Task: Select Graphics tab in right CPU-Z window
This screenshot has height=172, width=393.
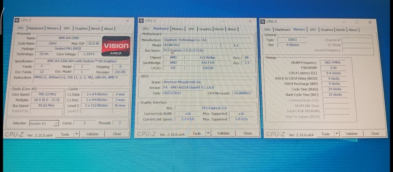Action: coord(327,29)
